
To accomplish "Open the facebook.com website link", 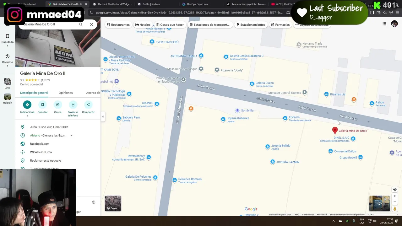I will 40,144.
